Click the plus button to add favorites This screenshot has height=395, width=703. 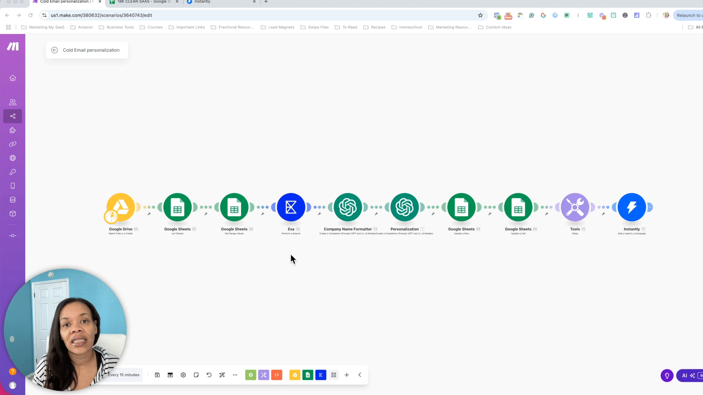pyautogui.click(x=346, y=375)
